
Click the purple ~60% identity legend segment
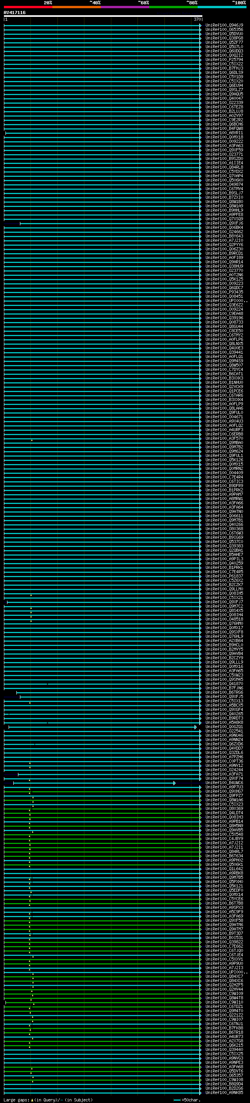(125, 7)
